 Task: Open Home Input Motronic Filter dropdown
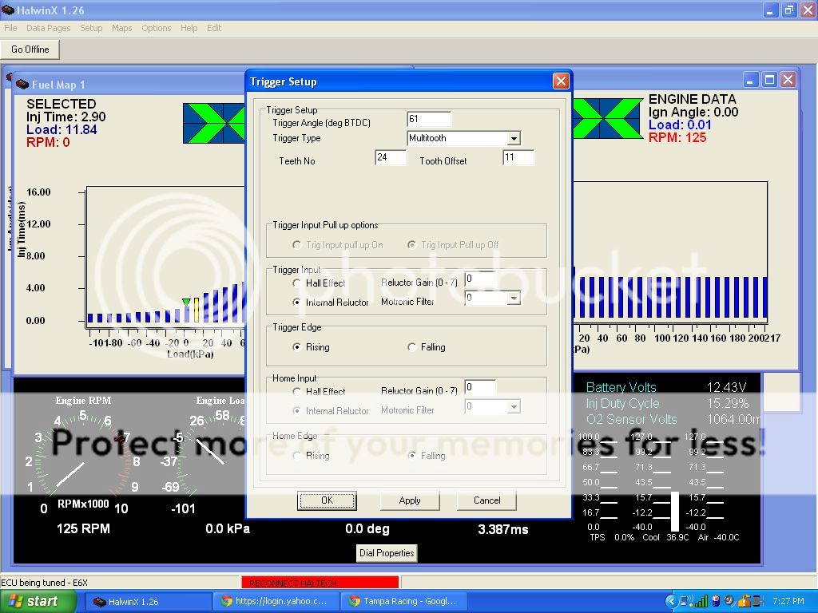click(x=514, y=407)
